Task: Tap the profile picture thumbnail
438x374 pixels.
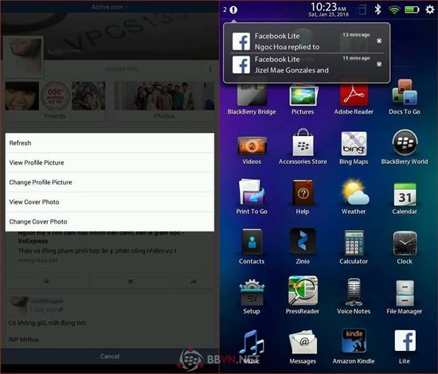Action: (x=23, y=56)
